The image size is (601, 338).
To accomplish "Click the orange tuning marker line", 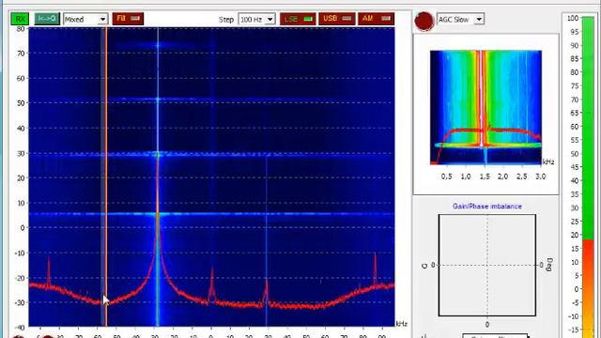I will pos(106,177).
